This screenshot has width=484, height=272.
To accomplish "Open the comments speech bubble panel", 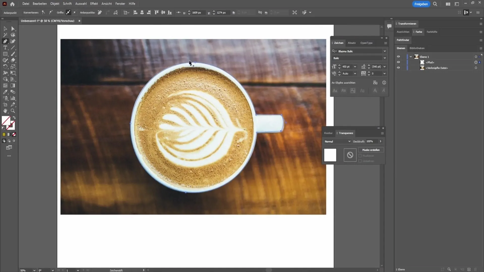I will [389, 26].
